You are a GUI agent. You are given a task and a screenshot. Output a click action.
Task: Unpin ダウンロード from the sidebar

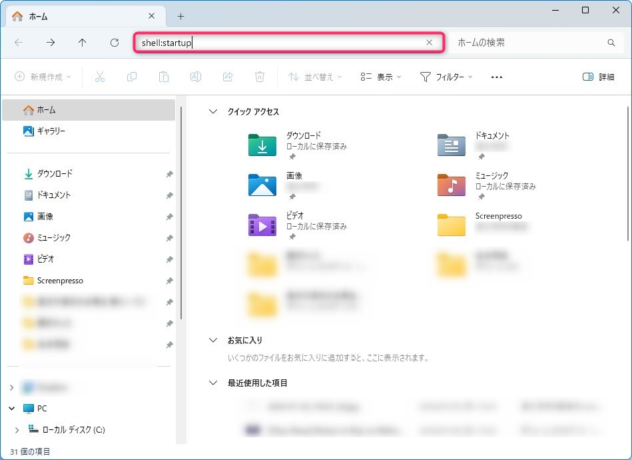[169, 174]
